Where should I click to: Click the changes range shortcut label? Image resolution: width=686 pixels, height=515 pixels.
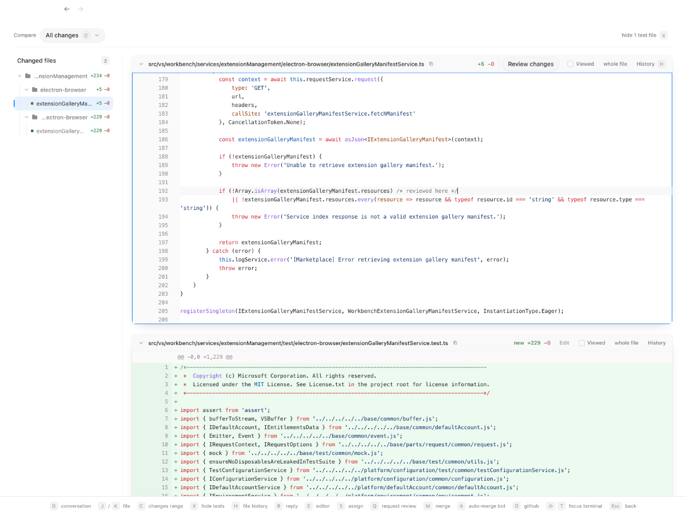click(166, 506)
